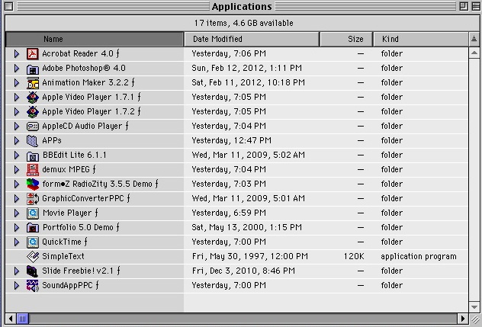Sort by the Name column header
482x327 pixels.
pyautogui.click(x=95, y=39)
